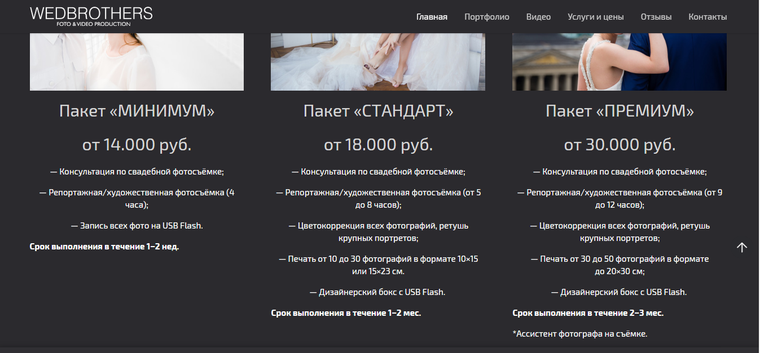Open the Отзывы page

click(656, 17)
